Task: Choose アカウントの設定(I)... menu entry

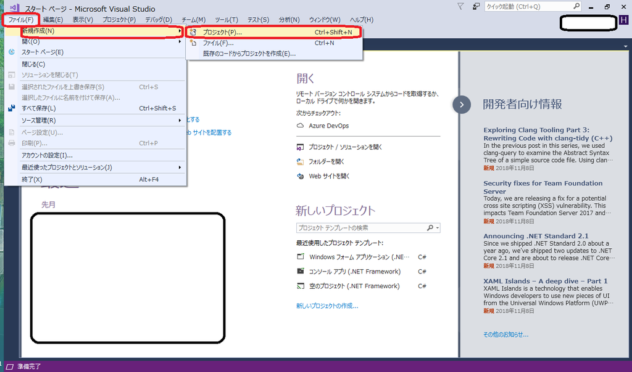Action: click(x=95, y=155)
